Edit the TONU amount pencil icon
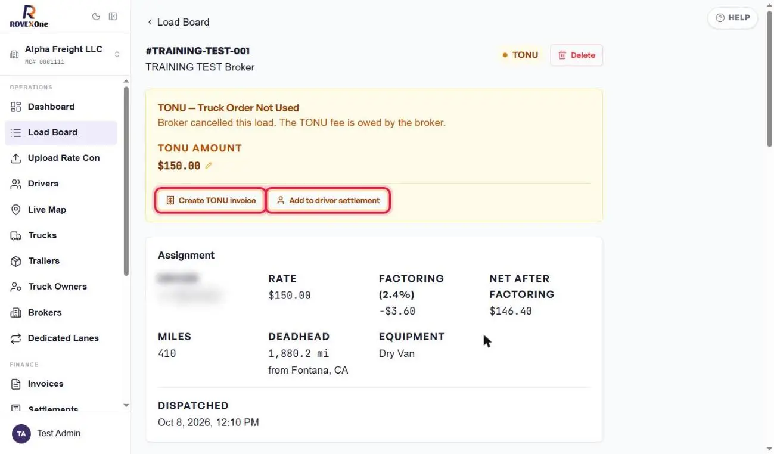The height and width of the screenshot is (454, 774). 209,166
